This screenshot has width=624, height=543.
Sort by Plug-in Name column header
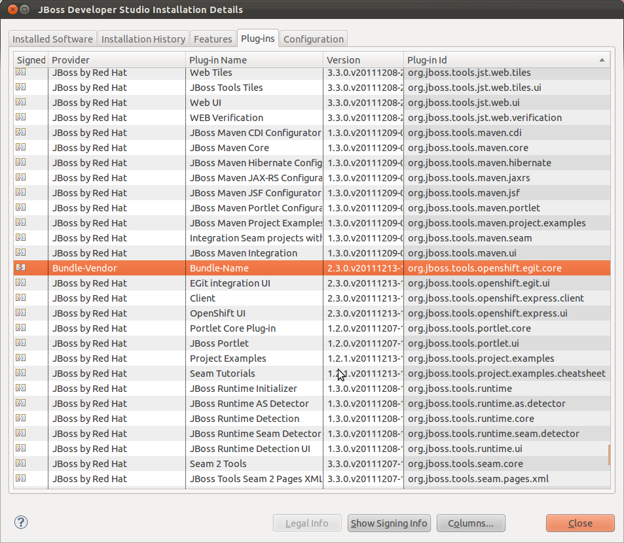254,60
